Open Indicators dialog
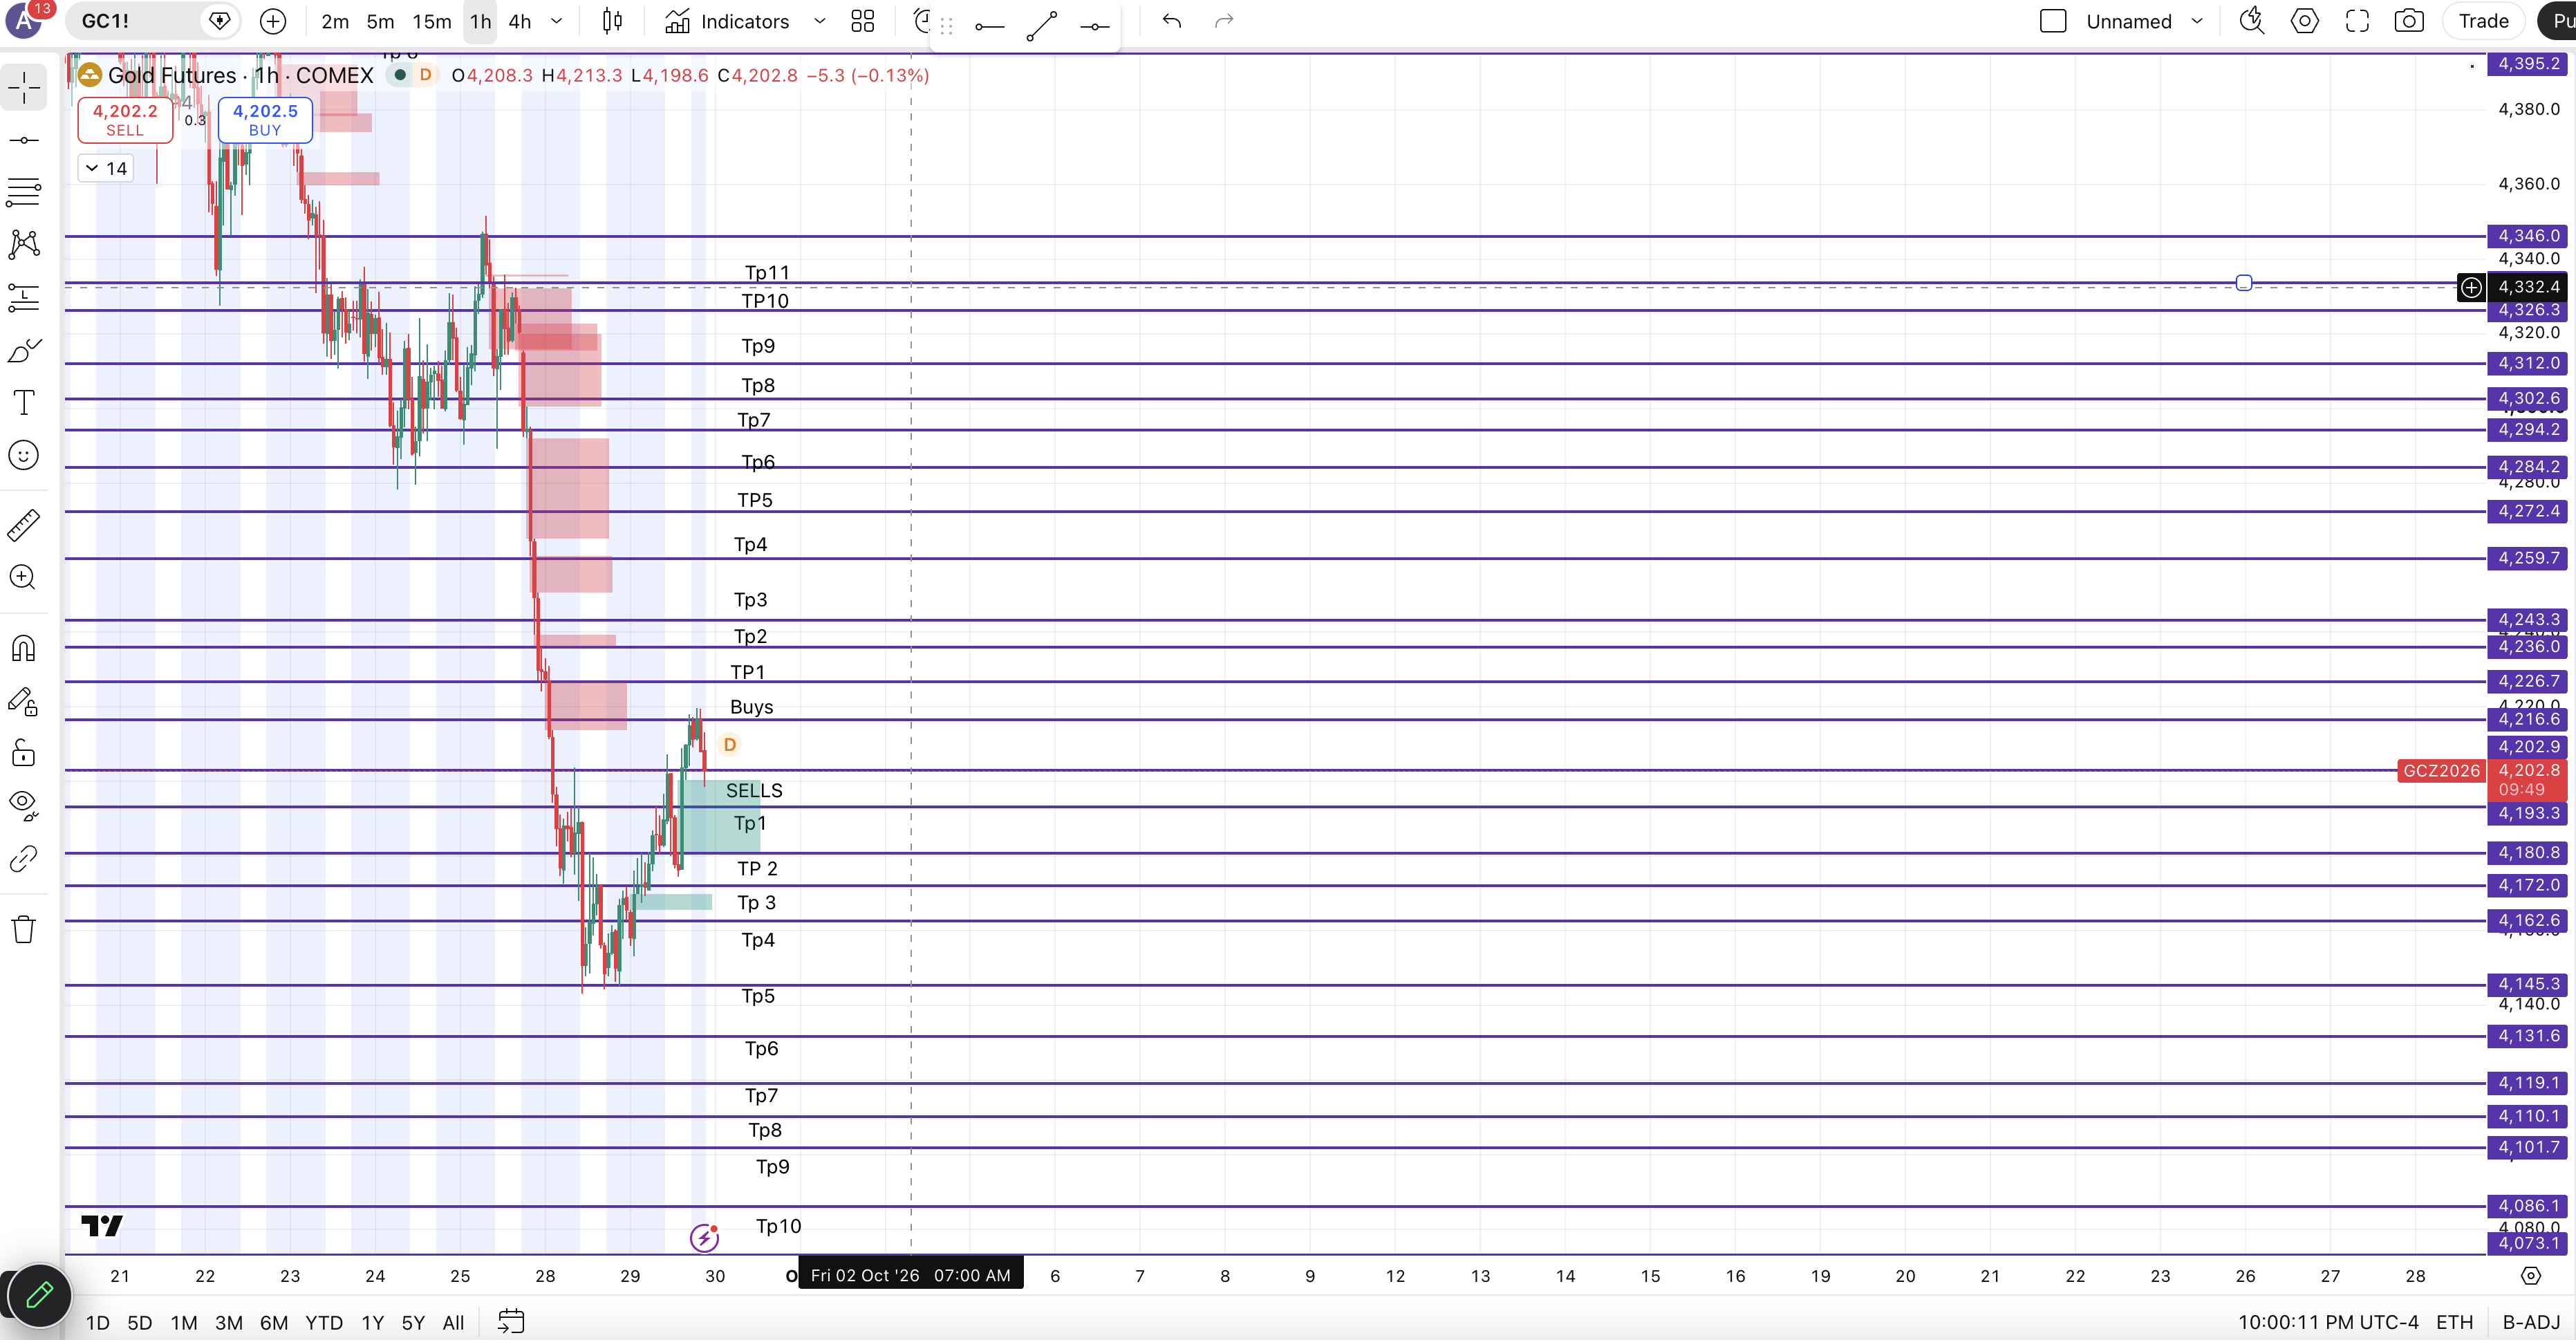 click(x=727, y=21)
